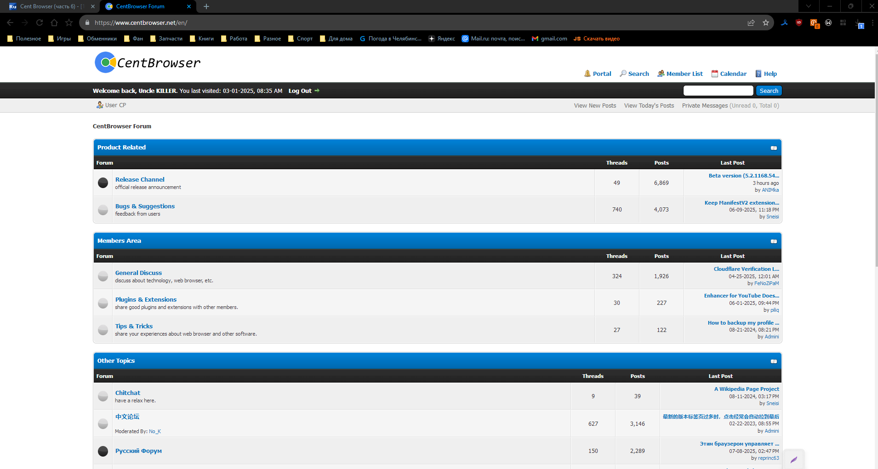
Task: Click the Home button in browser toolbar
Action: [x=54, y=23]
